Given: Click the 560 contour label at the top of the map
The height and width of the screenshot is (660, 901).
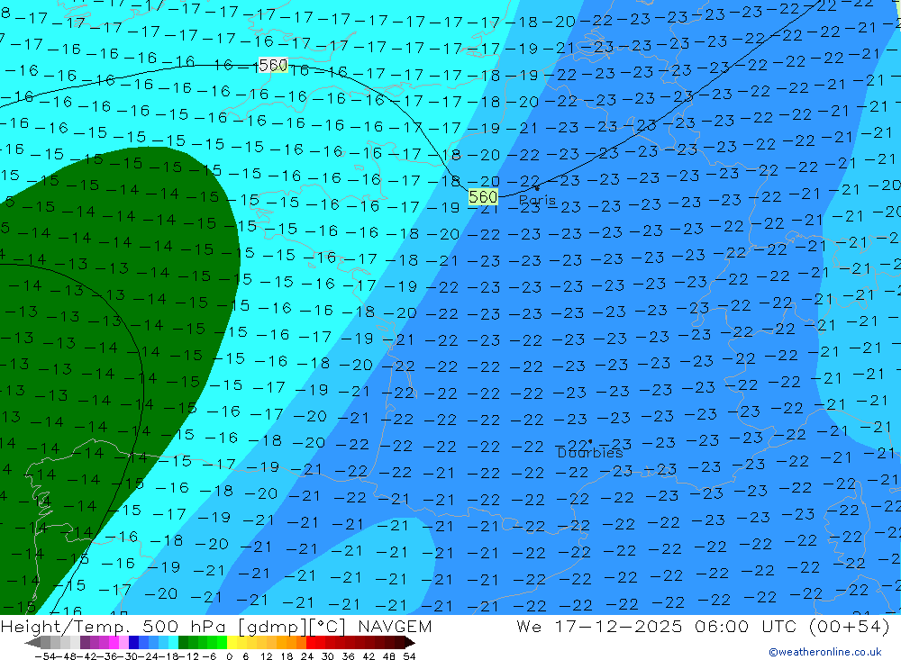Looking at the screenshot, I should 273,66.
